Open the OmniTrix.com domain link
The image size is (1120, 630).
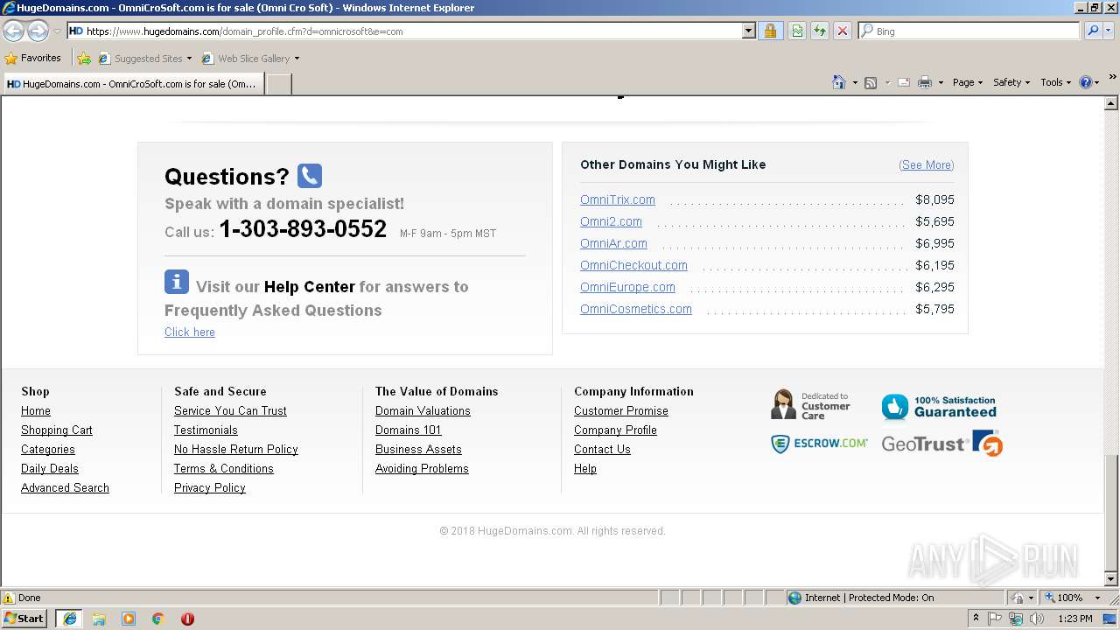618,199
